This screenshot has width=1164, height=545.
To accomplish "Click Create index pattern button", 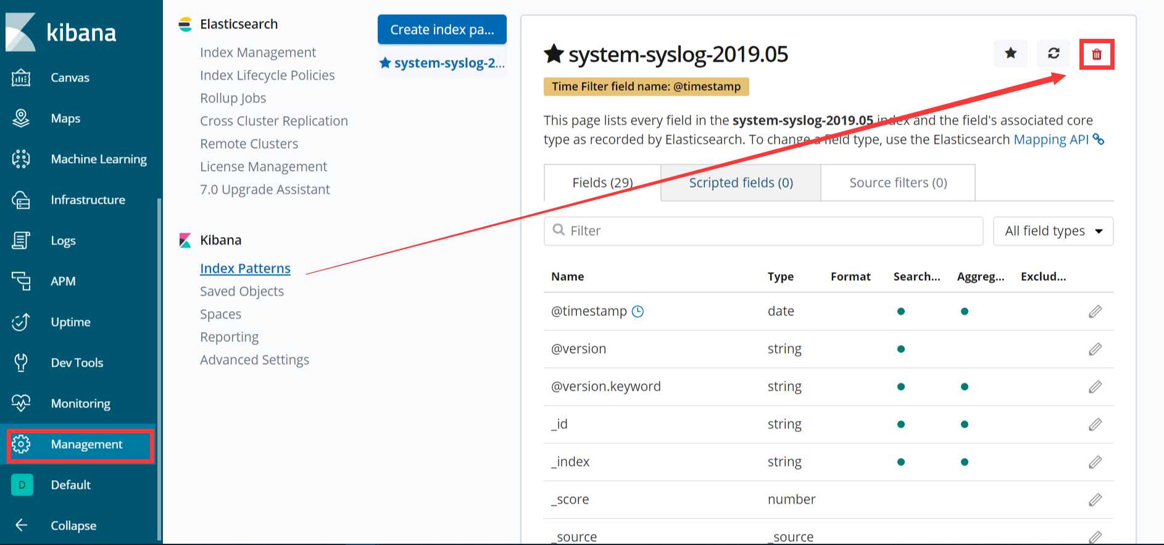I will point(442,30).
